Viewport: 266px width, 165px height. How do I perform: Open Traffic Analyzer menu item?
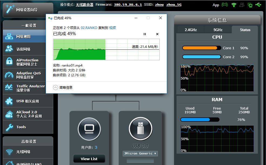coord(24,88)
